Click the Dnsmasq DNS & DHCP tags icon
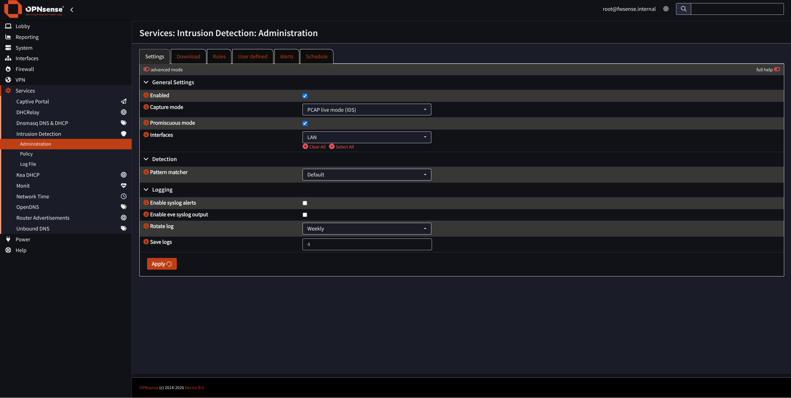 (124, 123)
